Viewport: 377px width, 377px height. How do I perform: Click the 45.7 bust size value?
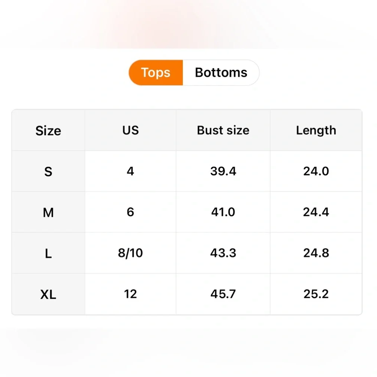coord(223,294)
